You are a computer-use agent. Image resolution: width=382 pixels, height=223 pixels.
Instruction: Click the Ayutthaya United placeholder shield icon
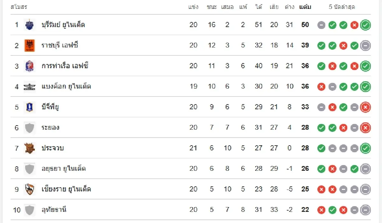pos(29,169)
